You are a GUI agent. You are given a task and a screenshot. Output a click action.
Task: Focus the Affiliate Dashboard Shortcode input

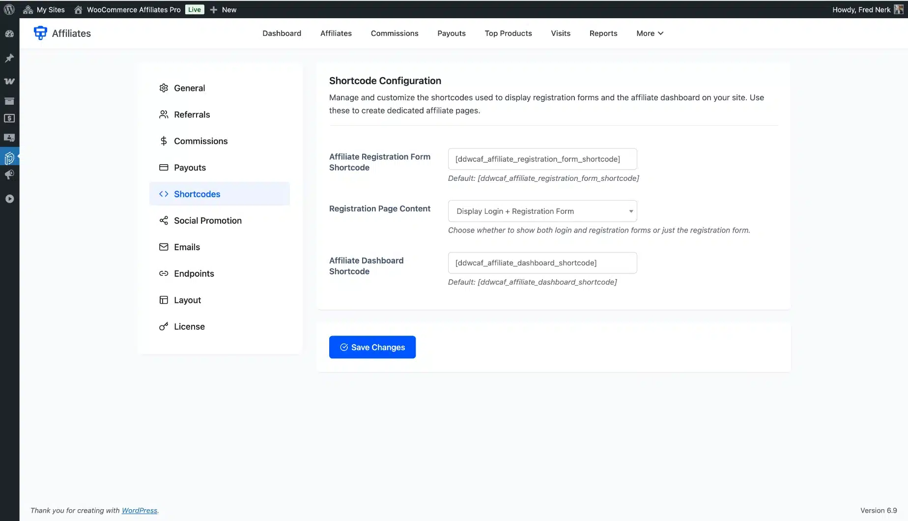(542, 263)
